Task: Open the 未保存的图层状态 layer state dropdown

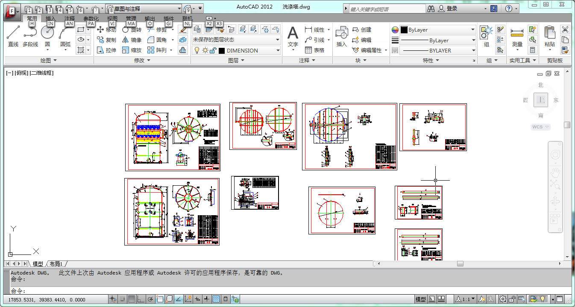Action: pos(236,40)
